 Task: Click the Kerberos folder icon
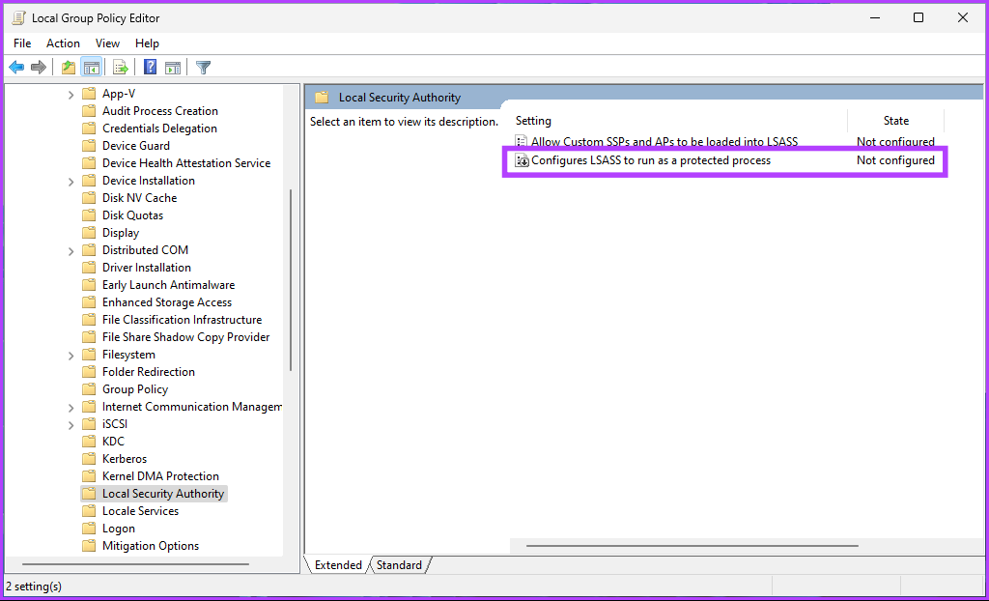pos(90,459)
